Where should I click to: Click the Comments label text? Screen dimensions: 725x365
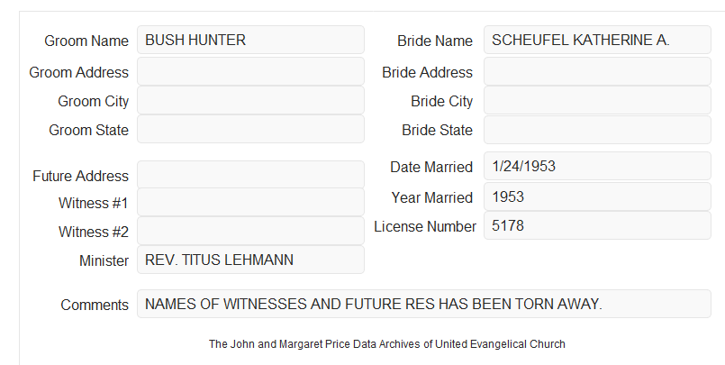click(95, 305)
